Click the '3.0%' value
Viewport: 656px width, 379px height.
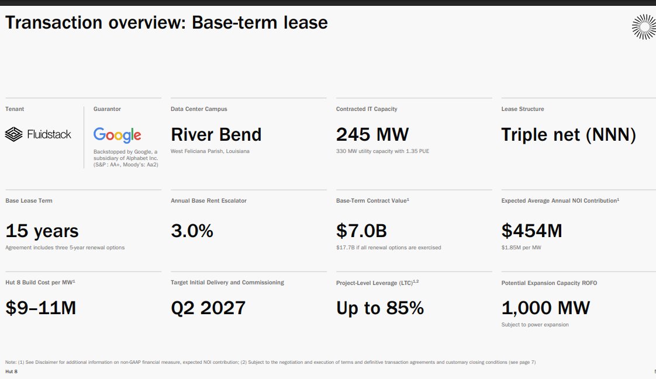pos(192,231)
